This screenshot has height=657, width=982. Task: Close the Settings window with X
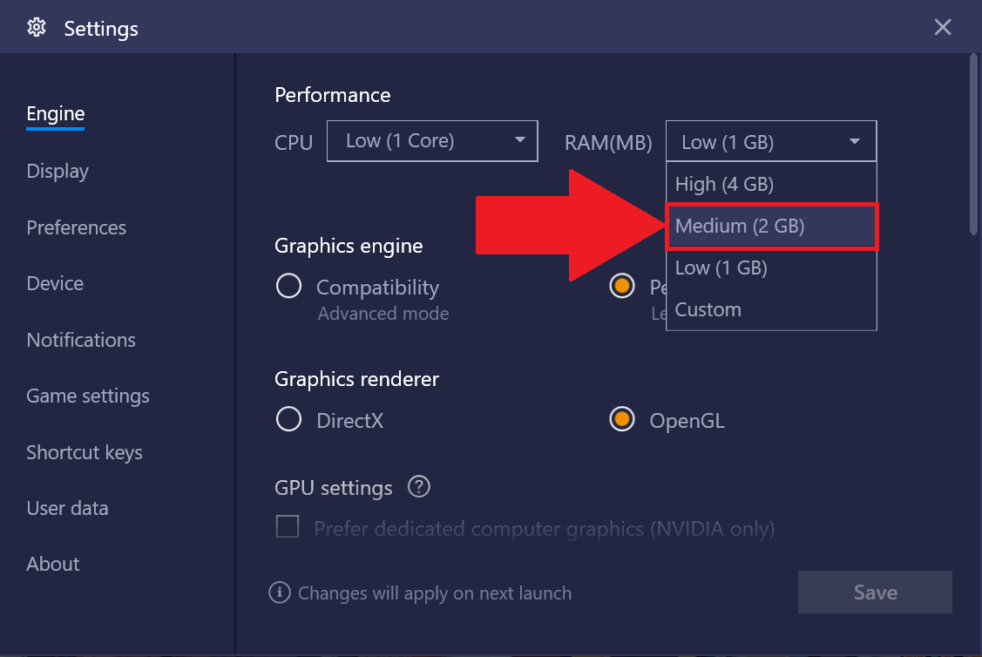942,27
